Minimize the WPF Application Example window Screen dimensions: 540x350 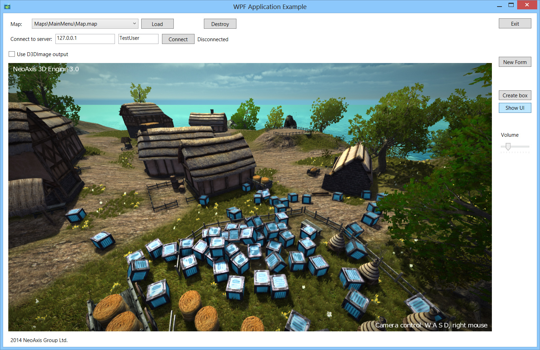(499, 6)
